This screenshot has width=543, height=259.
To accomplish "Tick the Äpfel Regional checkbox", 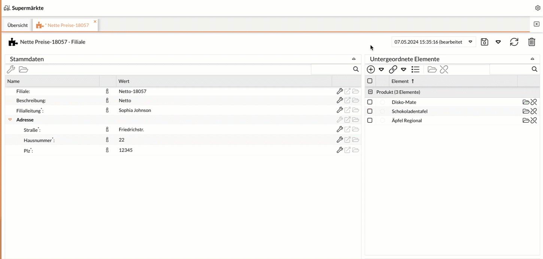I will pos(370,121).
